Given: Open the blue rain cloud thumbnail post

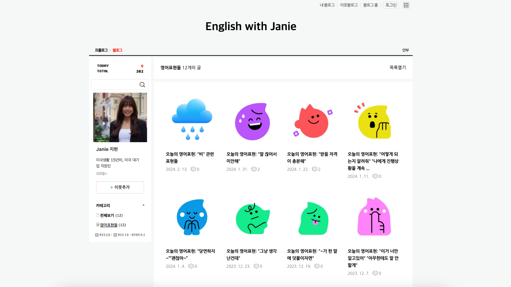Looking at the screenshot, I should coord(192,119).
